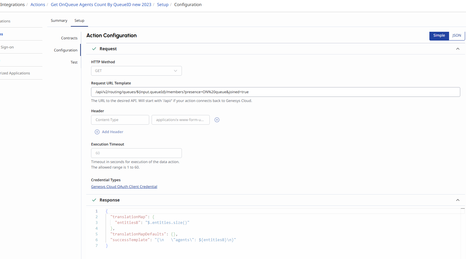466x259 pixels.
Task: Open the HTTP Method dropdown
Action: point(136,71)
